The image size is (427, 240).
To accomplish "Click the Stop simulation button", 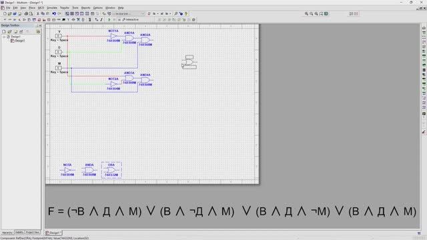I will pyautogui.click(x=119, y=19).
